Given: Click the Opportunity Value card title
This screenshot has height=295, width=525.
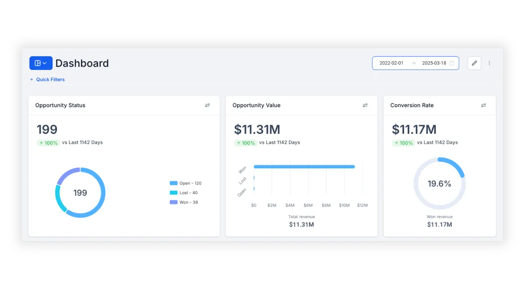Looking at the screenshot, I should coord(256,105).
